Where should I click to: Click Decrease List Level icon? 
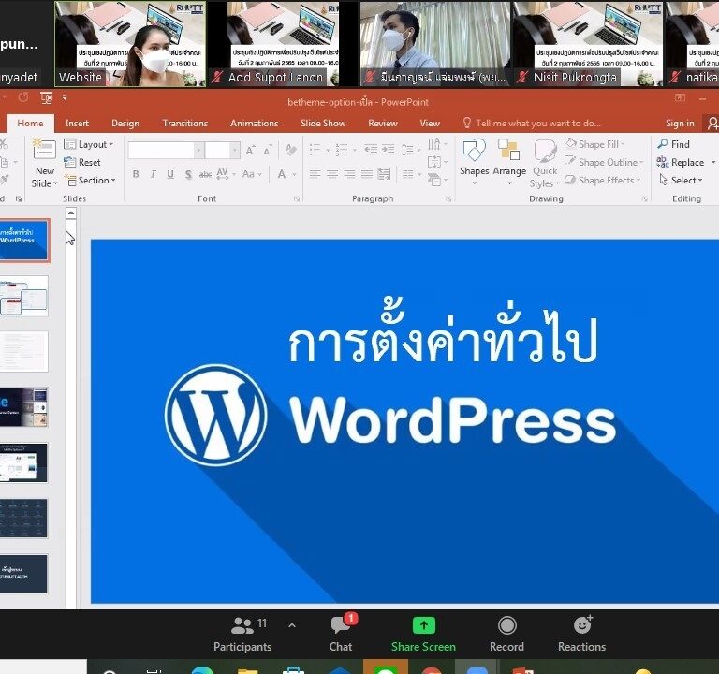[x=371, y=150]
